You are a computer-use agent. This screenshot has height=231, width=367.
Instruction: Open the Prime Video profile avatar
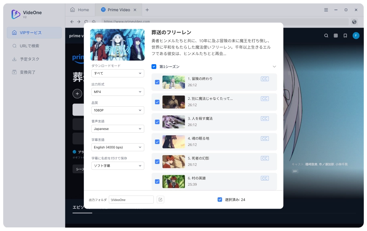pyautogui.click(x=356, y=36)
